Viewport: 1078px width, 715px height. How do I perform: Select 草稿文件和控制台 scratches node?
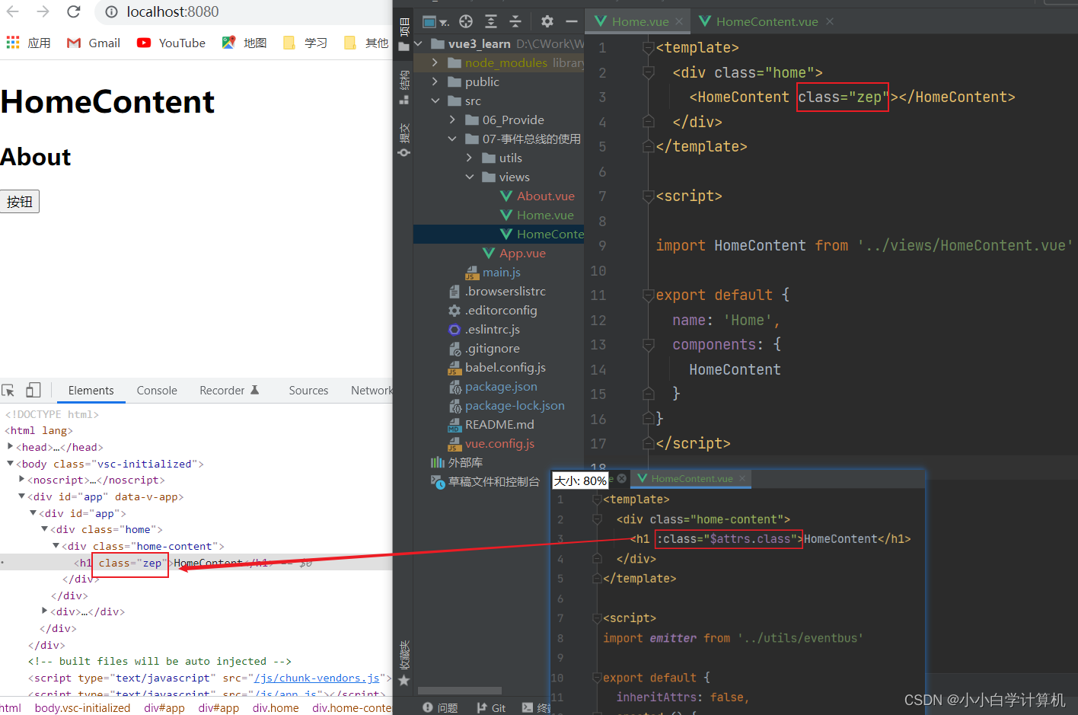coord(485,481)
